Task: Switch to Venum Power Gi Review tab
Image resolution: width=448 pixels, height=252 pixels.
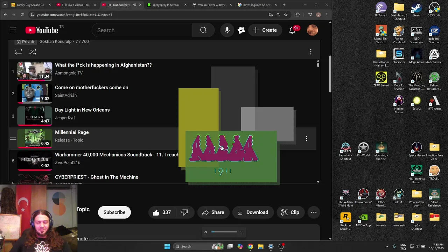Action: (212, 5)
